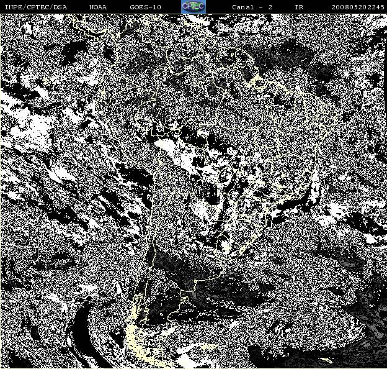Select the NOAA label in the header
Viewport: 387px width, 369px height.
coord(98,7)
